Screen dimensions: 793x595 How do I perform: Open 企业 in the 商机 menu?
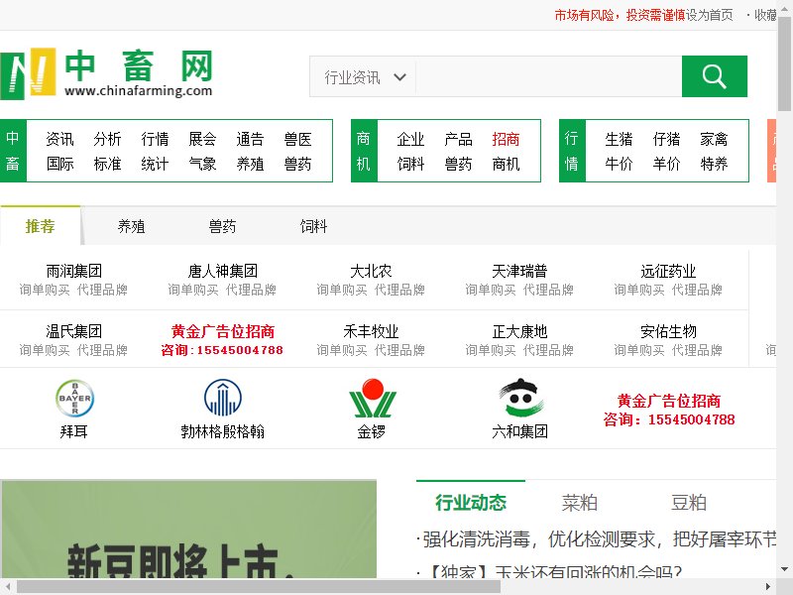tap(410, 139)
